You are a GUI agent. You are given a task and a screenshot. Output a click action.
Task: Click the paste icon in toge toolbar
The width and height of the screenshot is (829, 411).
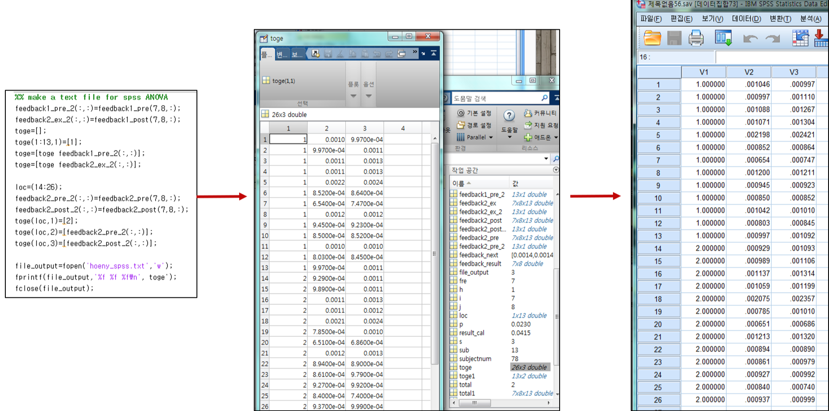tap(365, 54)
